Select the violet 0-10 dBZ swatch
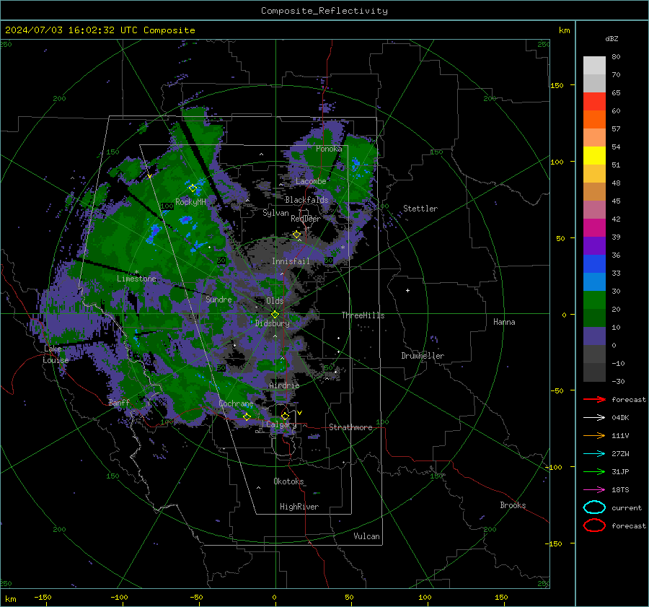 (594, 336)
